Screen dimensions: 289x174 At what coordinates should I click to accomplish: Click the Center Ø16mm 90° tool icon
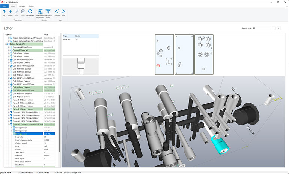coord(11,50)
